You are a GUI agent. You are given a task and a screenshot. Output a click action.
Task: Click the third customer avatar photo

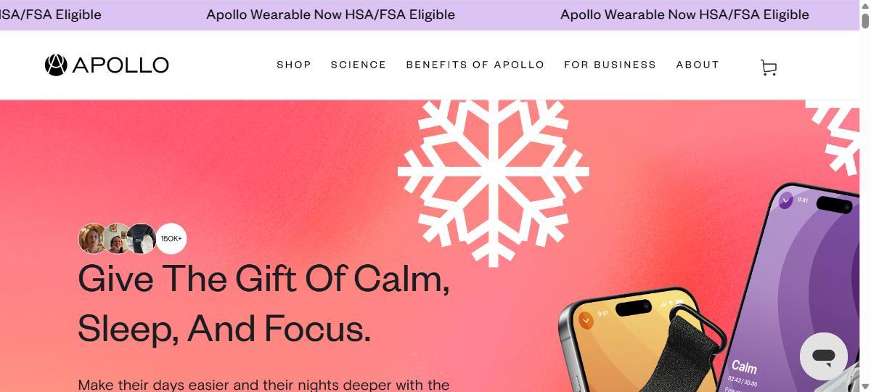pos(142,239)
